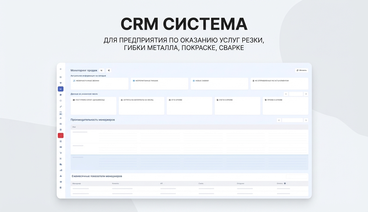Click right chevron in Производительность менеджеров section

point(306,120)
